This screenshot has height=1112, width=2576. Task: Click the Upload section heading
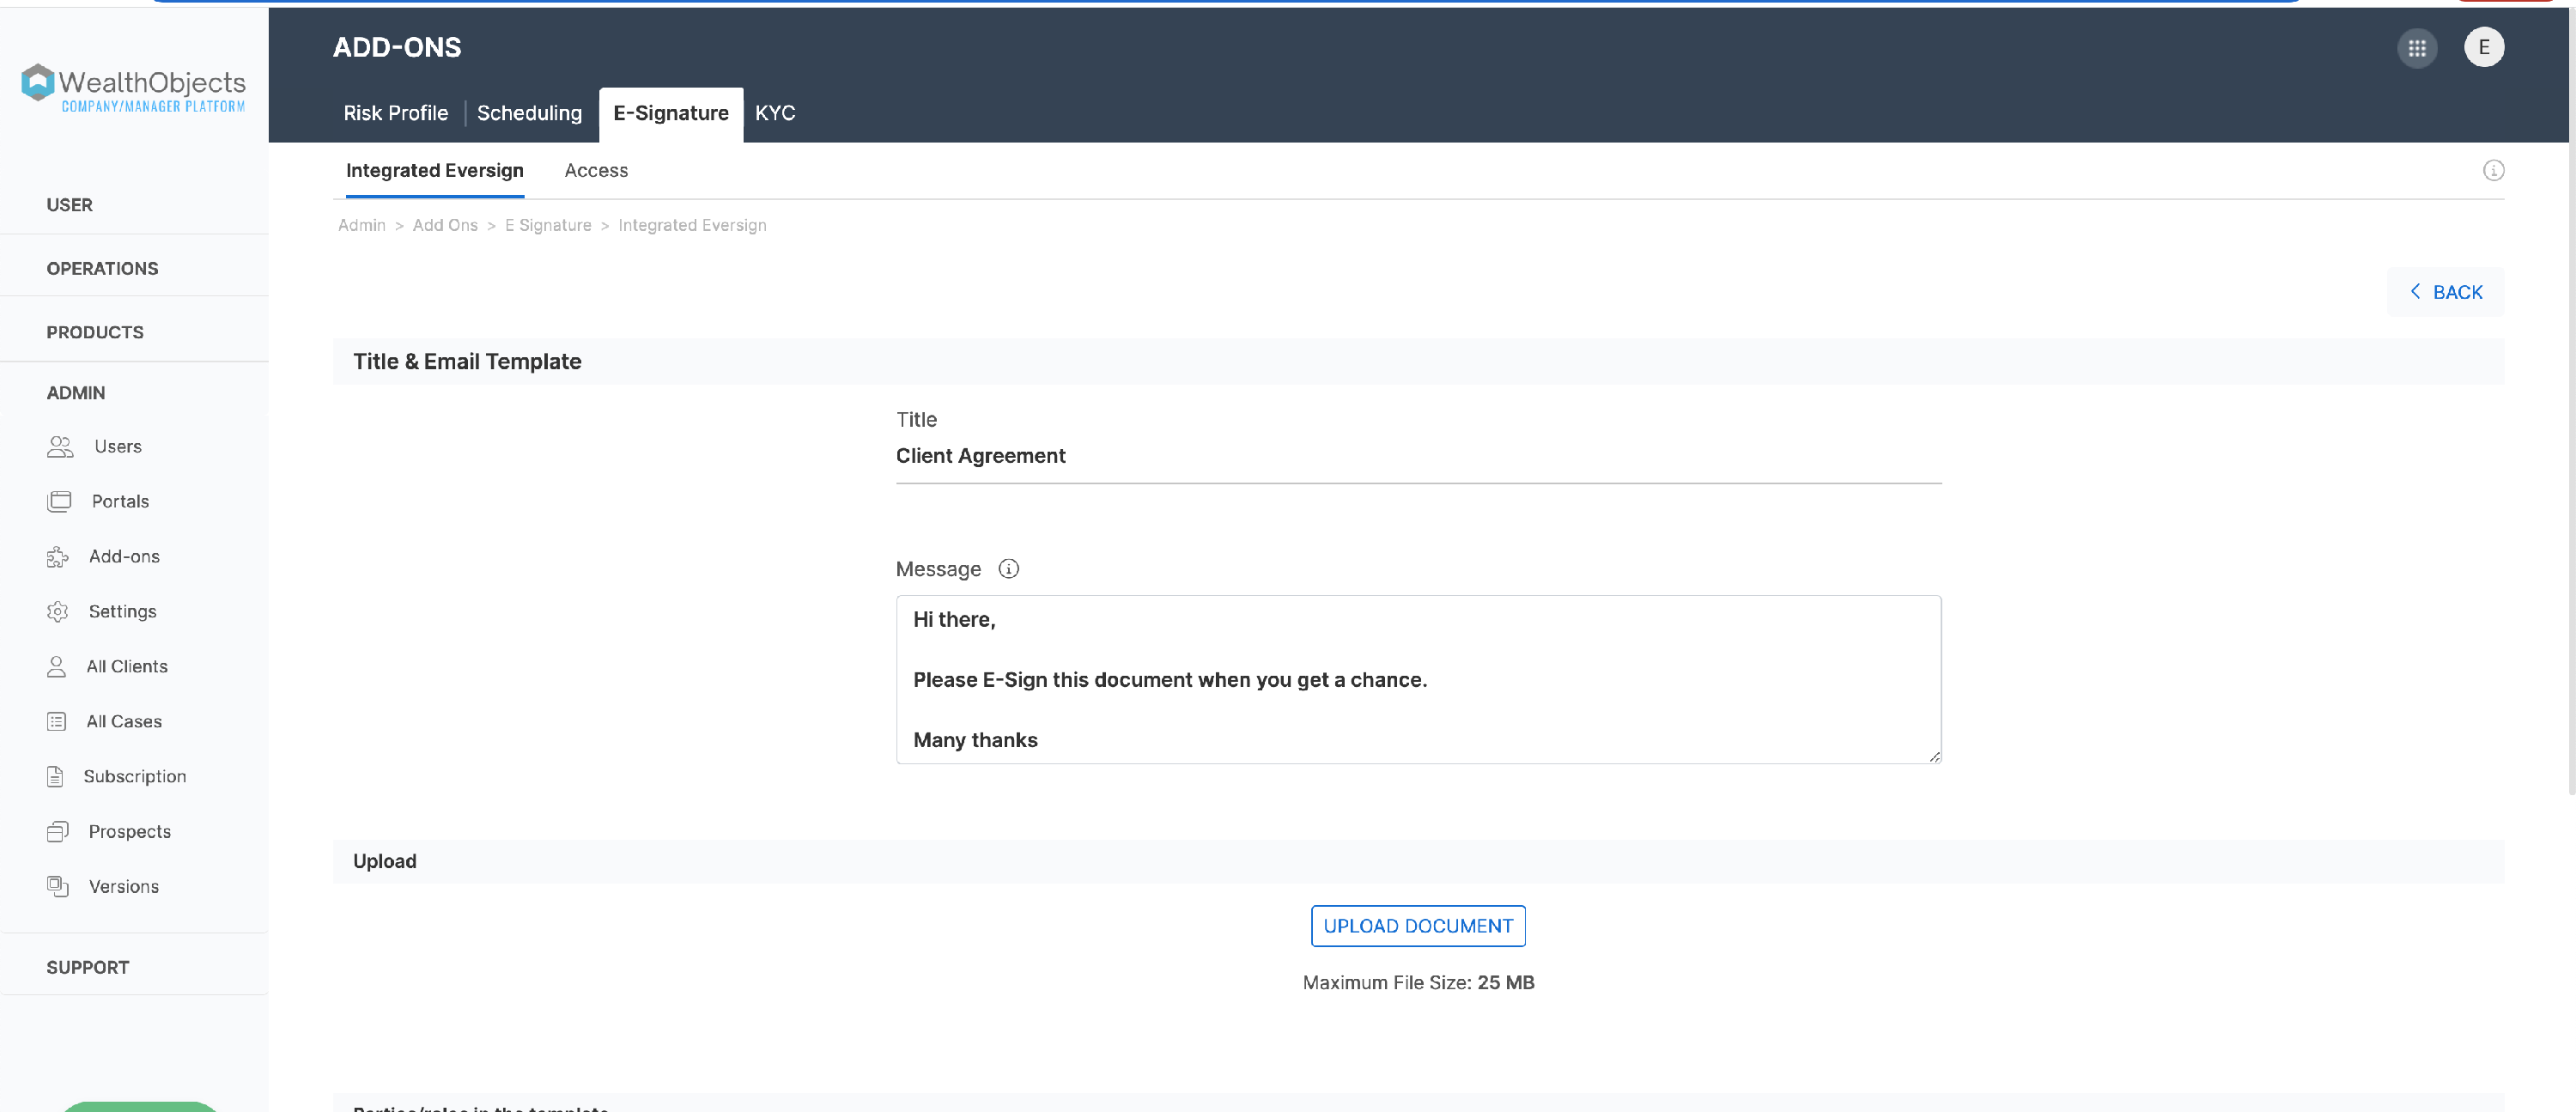(385, 862)
